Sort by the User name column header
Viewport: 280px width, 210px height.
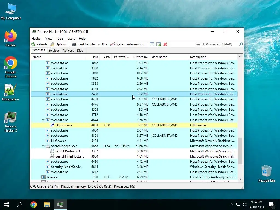[x=169, y=57]
